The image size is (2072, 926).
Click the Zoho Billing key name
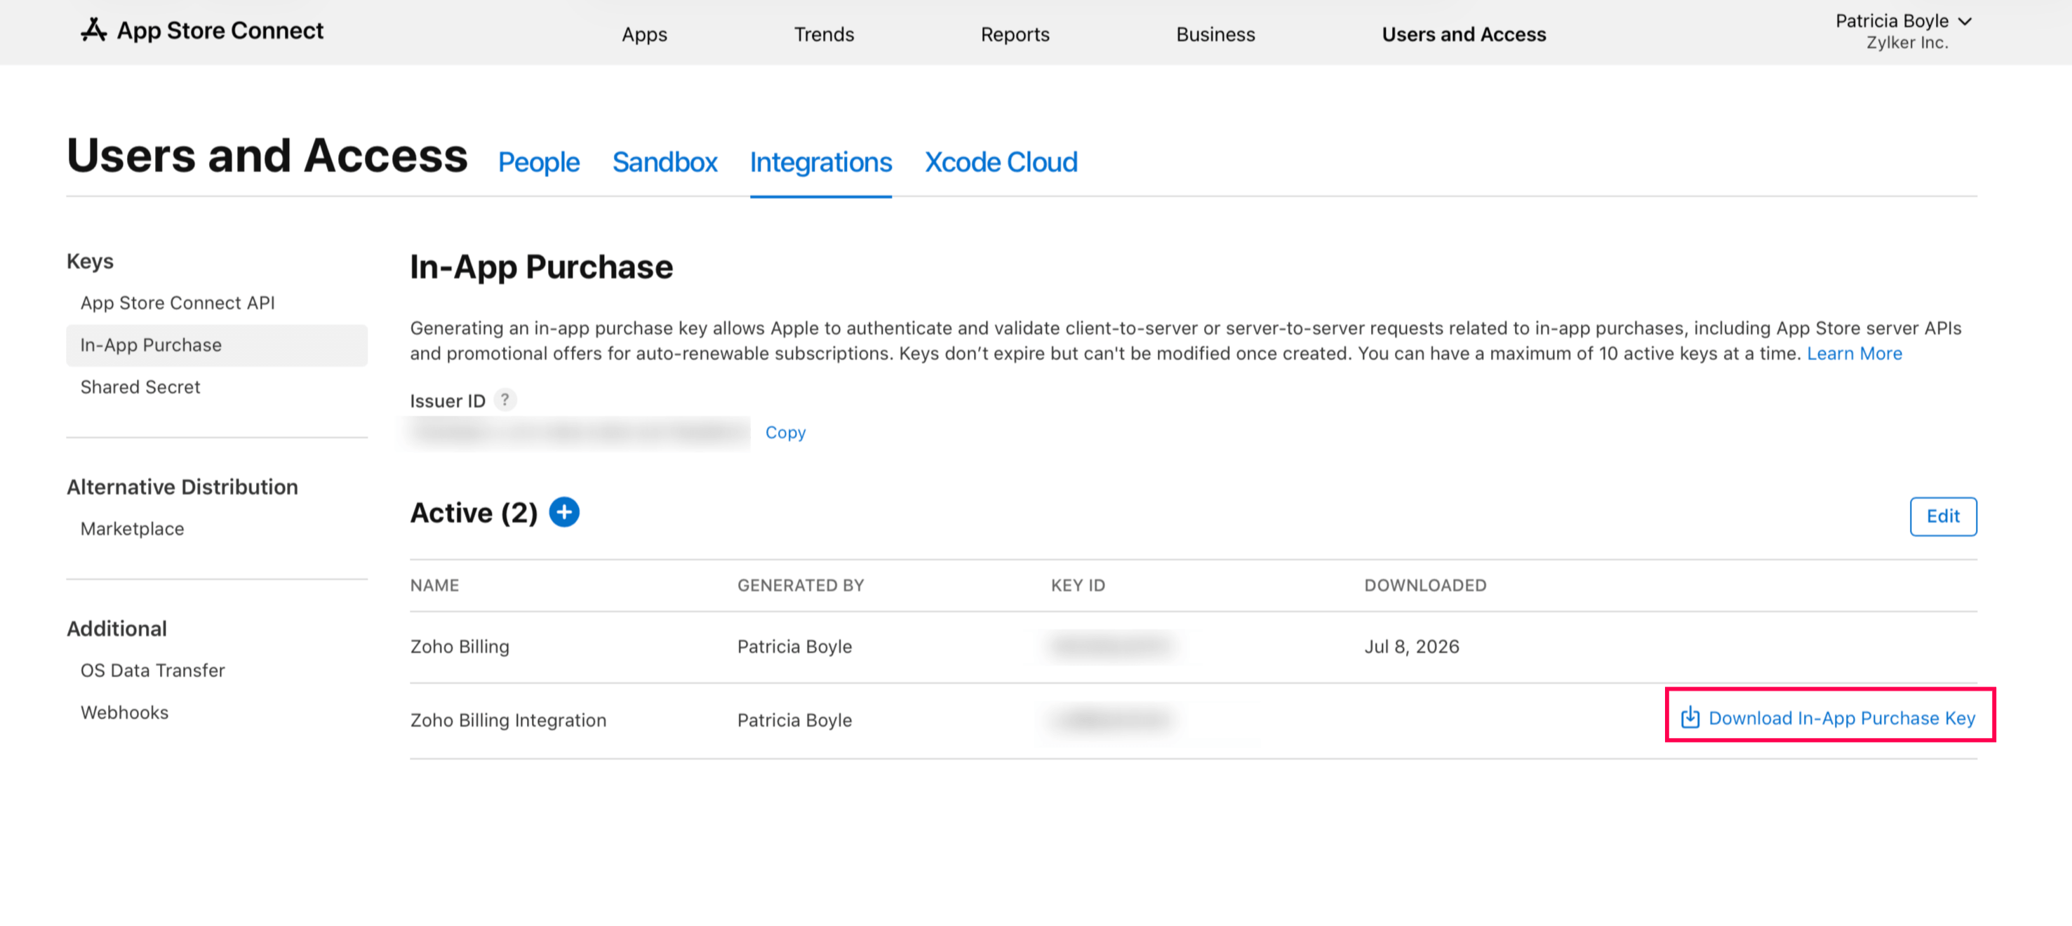(x=460, y=646)
